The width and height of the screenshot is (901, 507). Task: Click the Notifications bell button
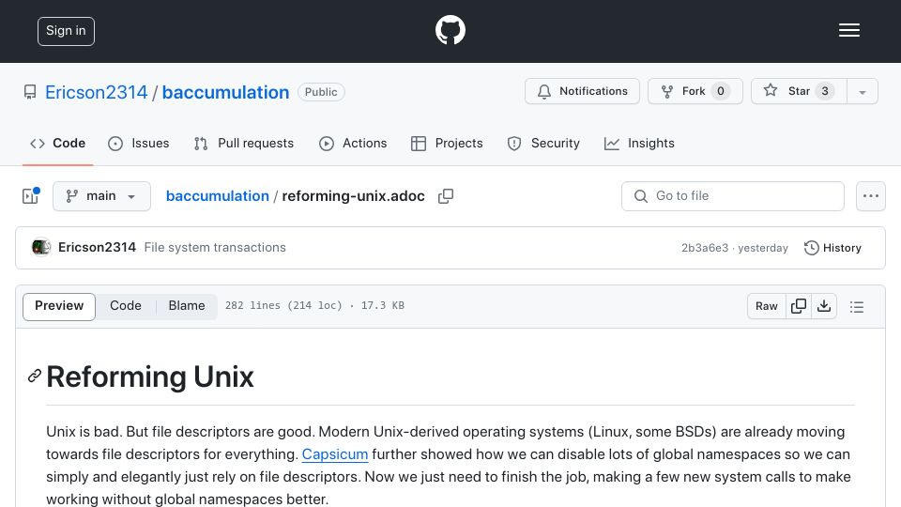[x=582, y=91]
